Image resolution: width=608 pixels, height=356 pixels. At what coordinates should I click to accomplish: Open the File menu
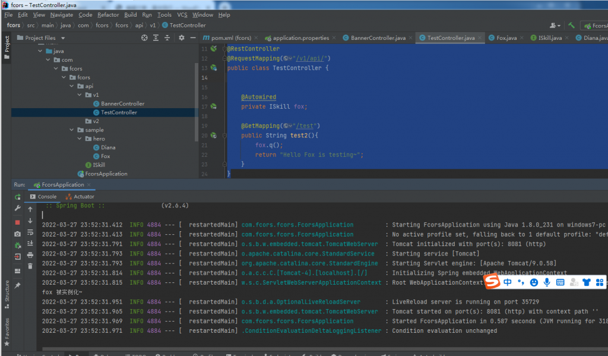pyautogui.click(x=8, y=15)
